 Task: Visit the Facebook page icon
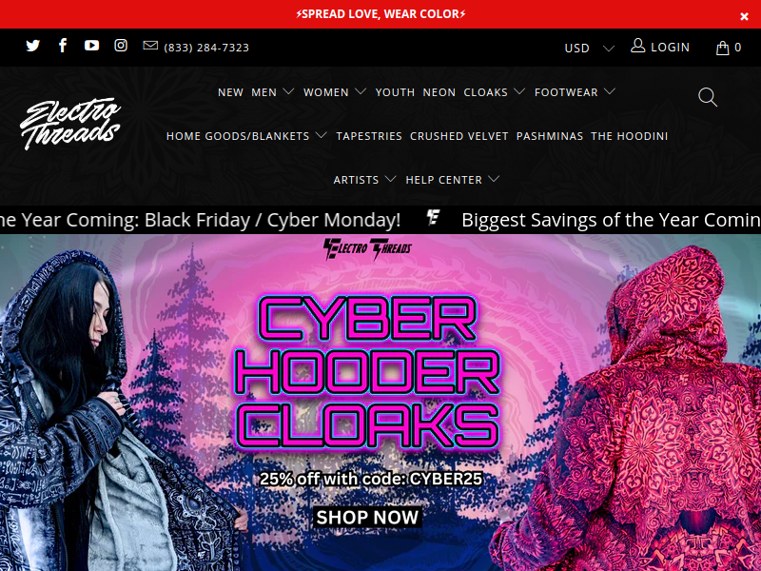(x=63, y=45)
